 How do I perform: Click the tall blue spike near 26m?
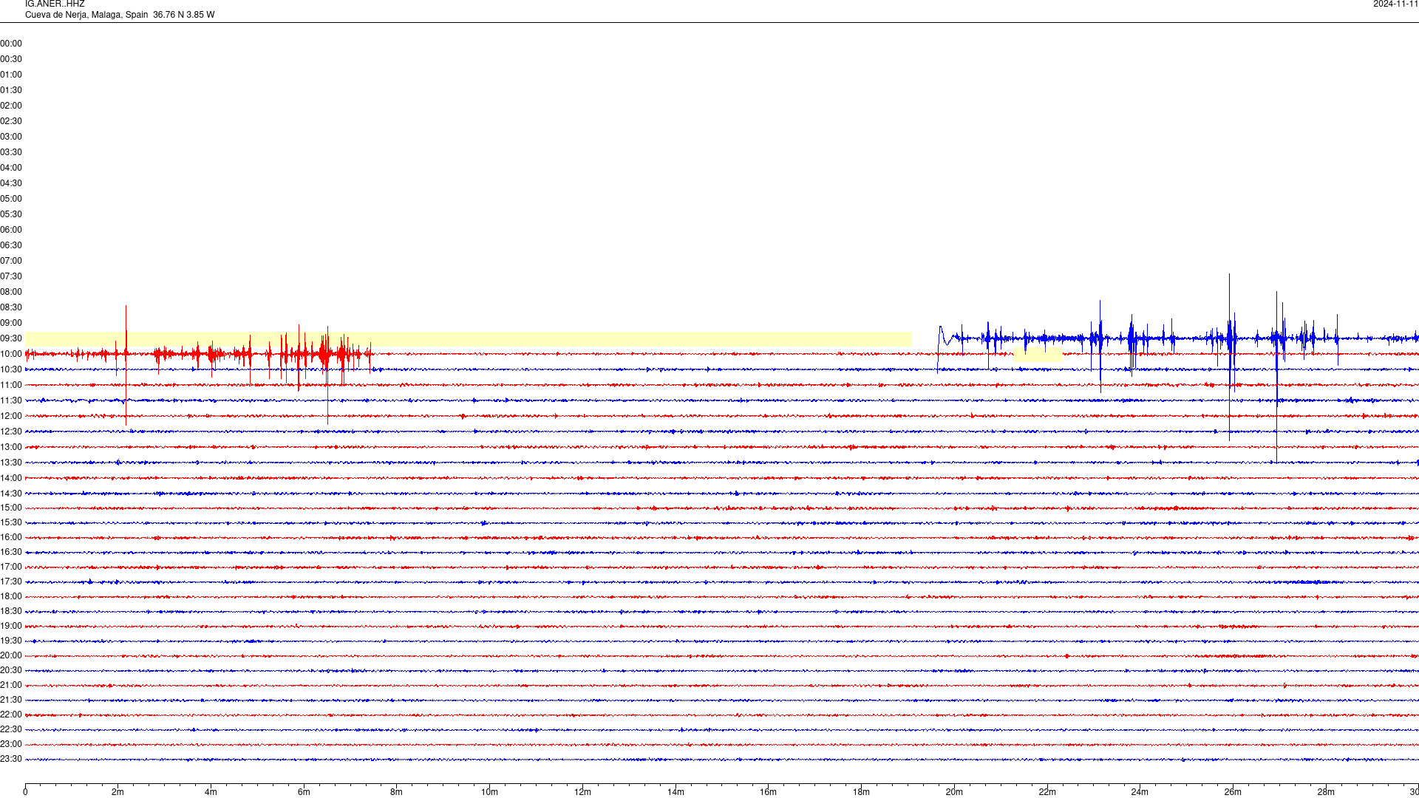pos(1229,357)
